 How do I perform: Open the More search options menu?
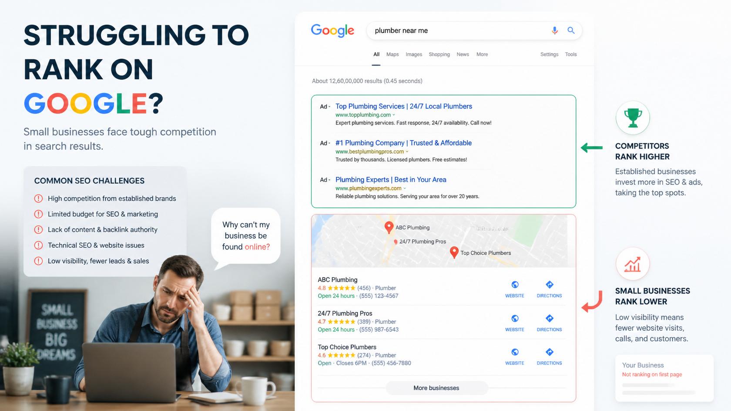coord(482,54)
